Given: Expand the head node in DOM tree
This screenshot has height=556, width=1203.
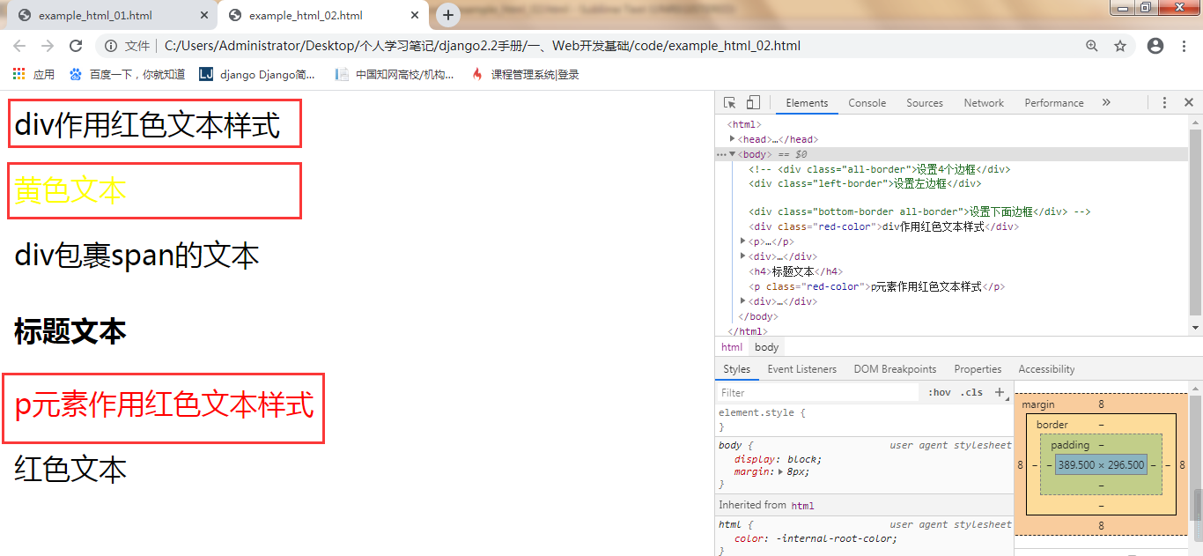Looking at the screenshot, I should 733,139.
